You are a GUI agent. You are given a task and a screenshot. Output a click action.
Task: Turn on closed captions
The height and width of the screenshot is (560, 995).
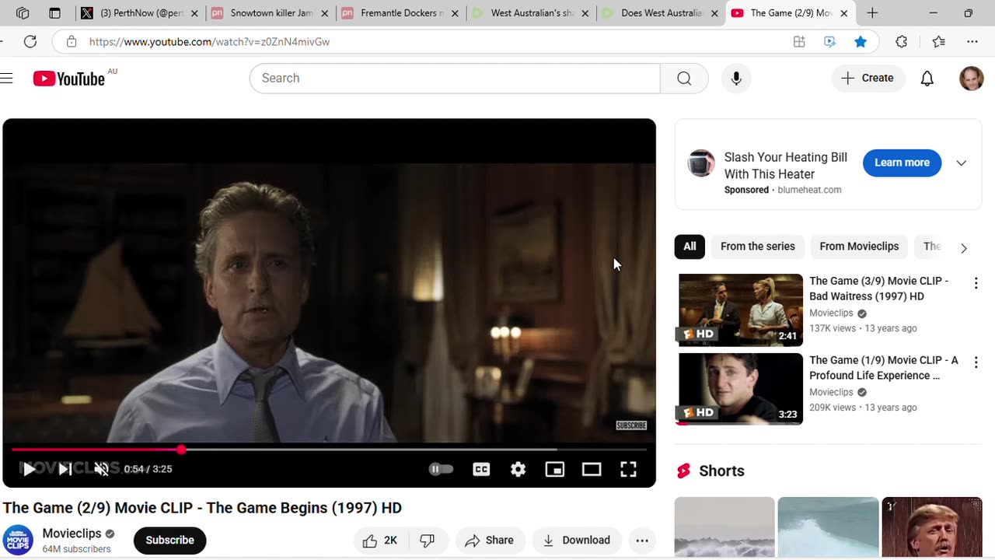coord(481,469)
